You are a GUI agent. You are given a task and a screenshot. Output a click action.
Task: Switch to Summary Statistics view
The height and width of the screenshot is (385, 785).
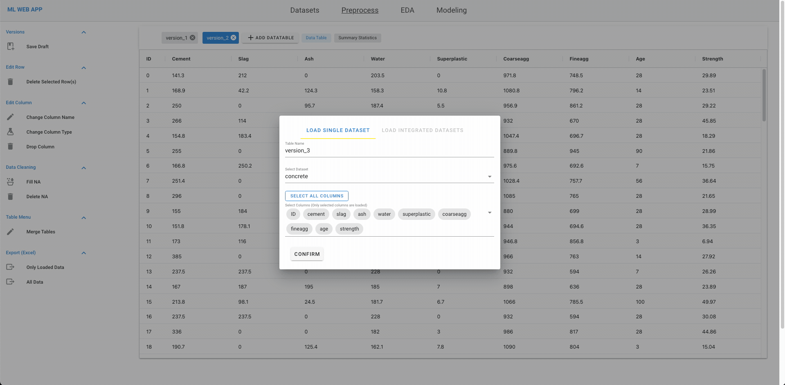coord(357,38)
